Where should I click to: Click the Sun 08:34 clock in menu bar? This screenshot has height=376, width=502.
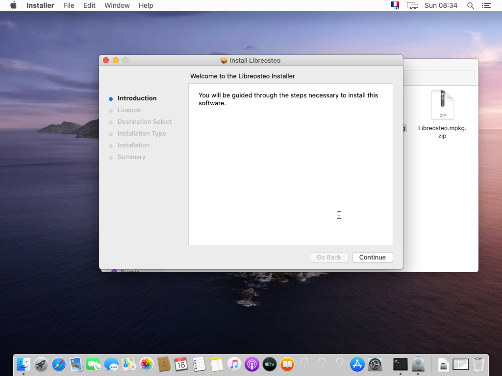[x=441, y=5]
